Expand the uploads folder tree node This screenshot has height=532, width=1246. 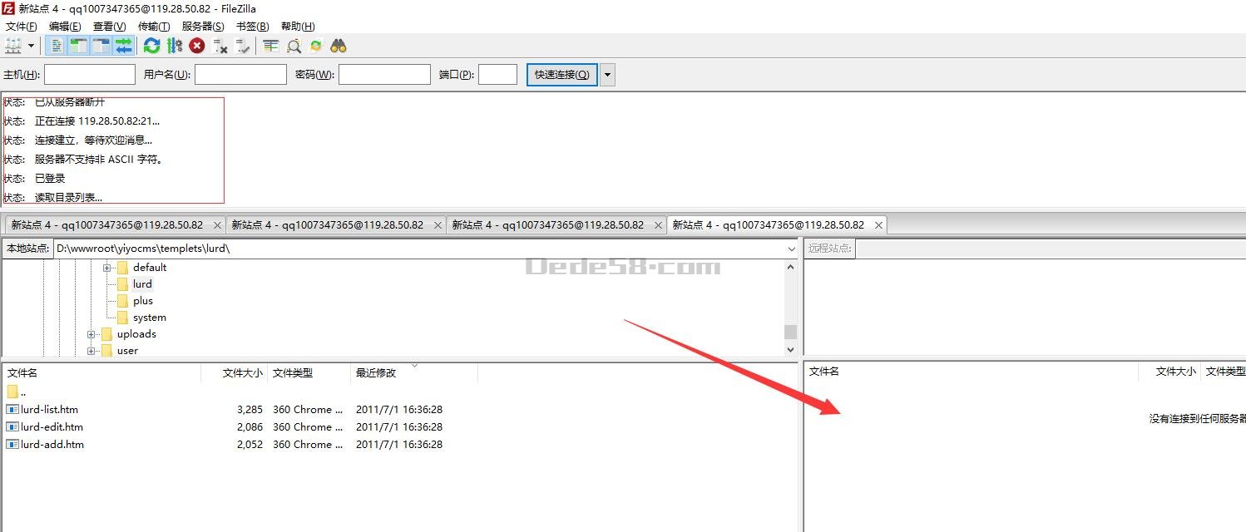click(x=91, y=334)
